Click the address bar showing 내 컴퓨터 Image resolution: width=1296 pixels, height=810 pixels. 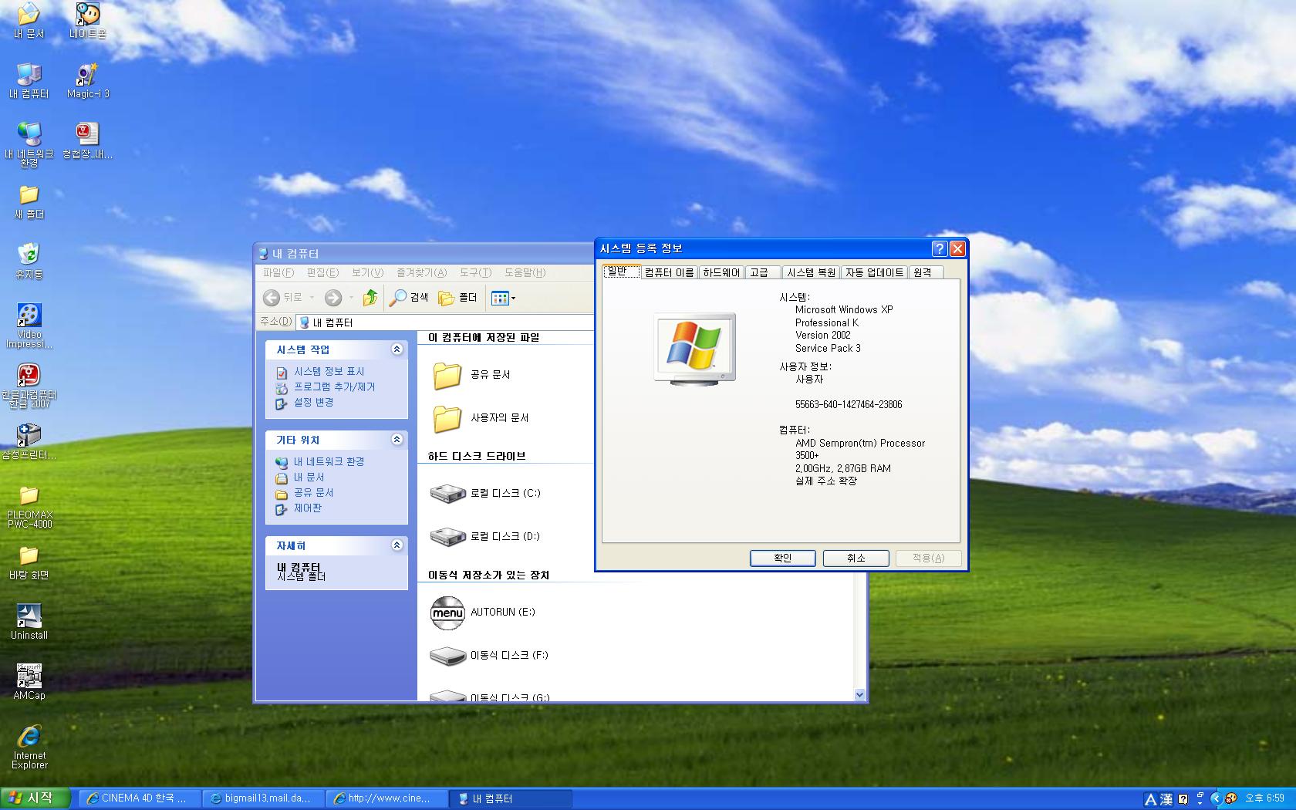tap(444, 322)
